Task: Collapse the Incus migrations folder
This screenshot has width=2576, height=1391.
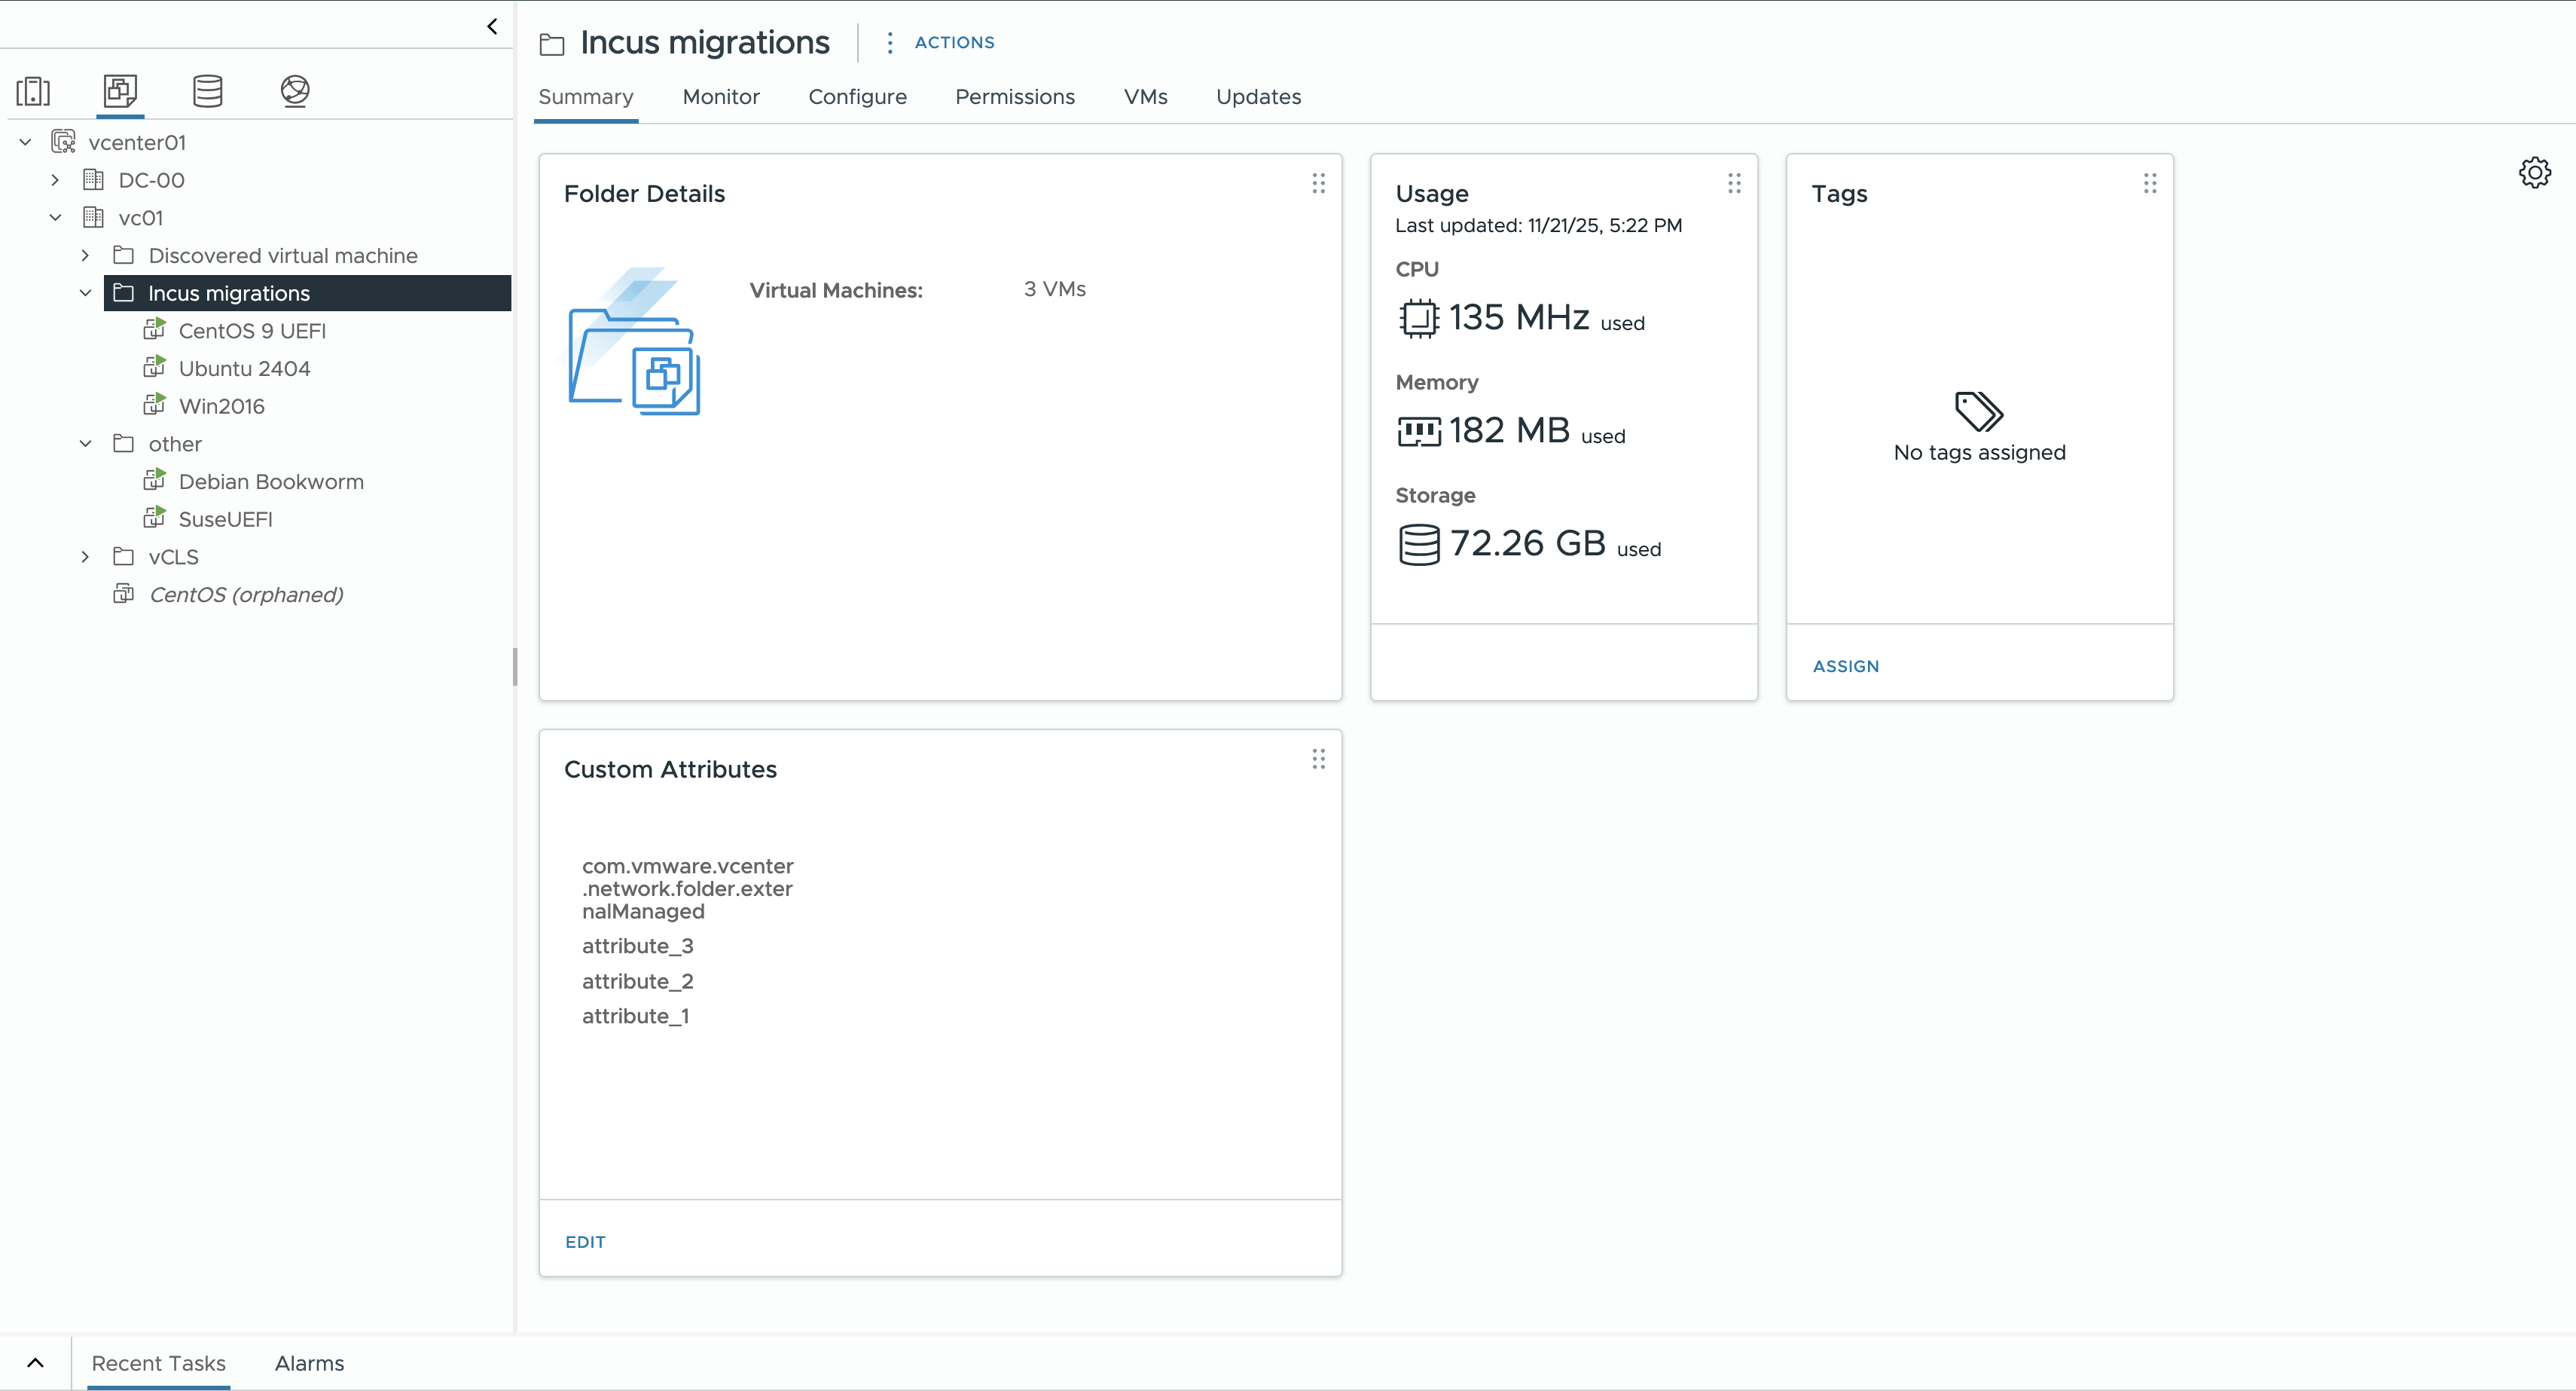Action: point(86,292)
